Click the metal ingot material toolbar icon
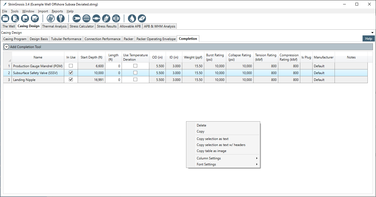The height and width of the screenshot is (197, 376). pos(142,18)
